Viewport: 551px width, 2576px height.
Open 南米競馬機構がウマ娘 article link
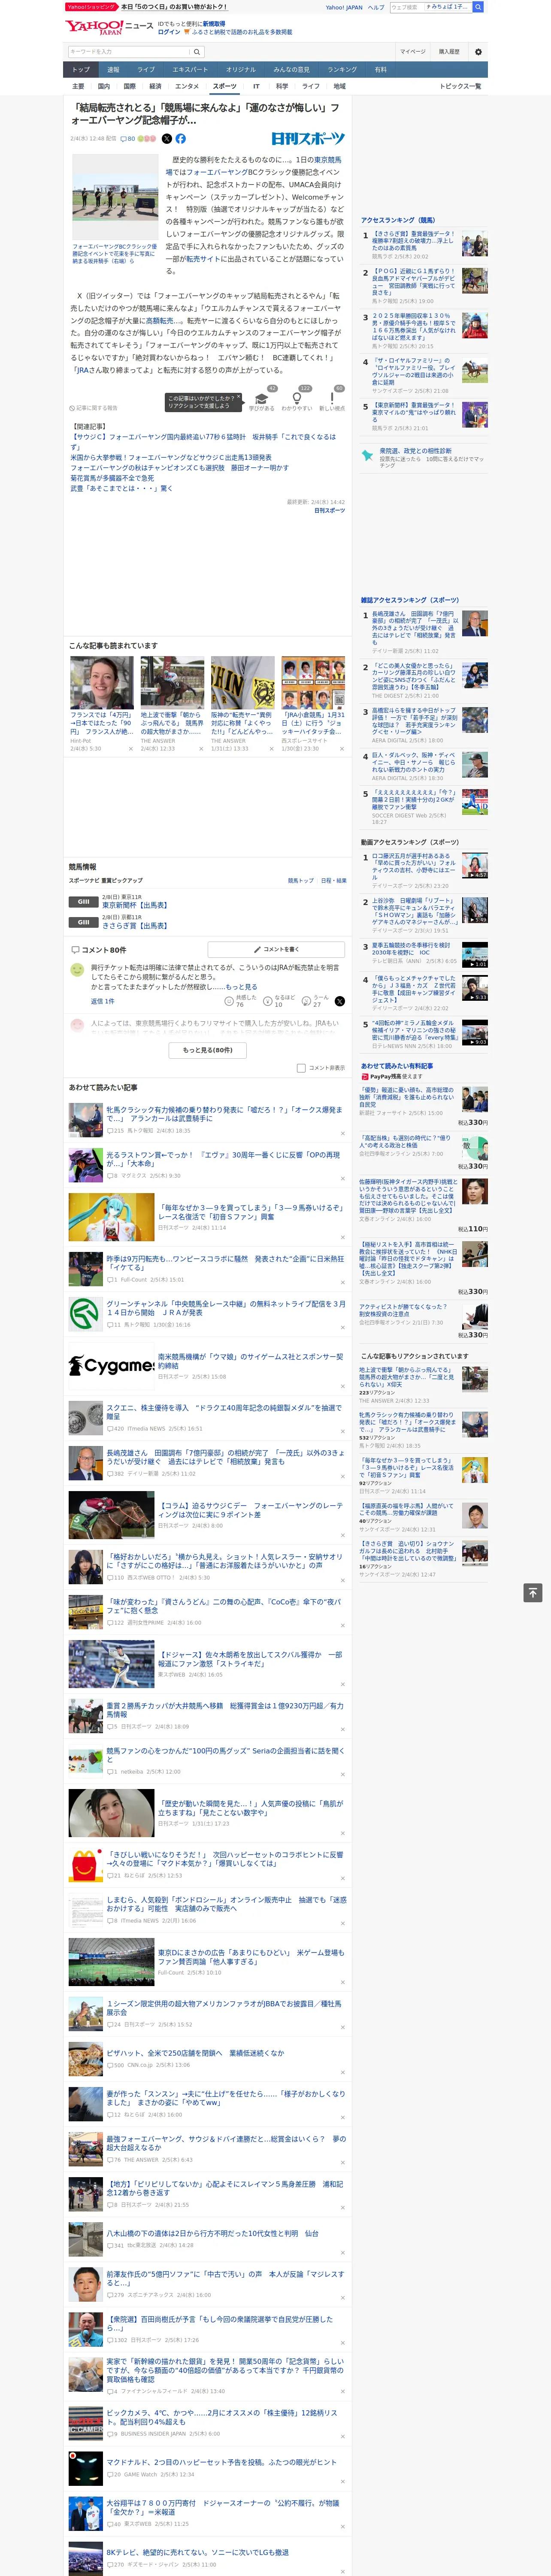(251, 1361)
